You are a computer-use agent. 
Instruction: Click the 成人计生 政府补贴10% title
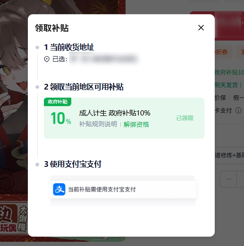[x=115, y=113]
